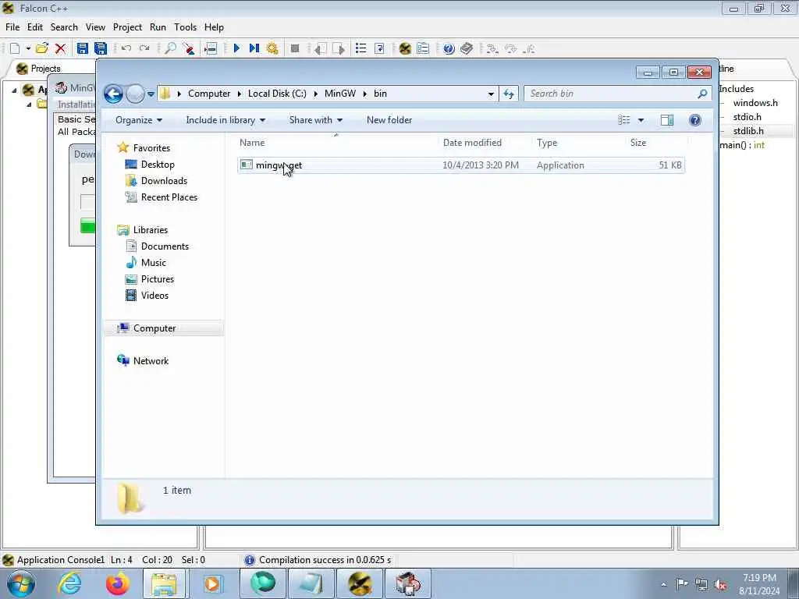This screenshot has height=599, width=799.
Task: Open the More view options dropdown arrow
Action: (641, 120)
